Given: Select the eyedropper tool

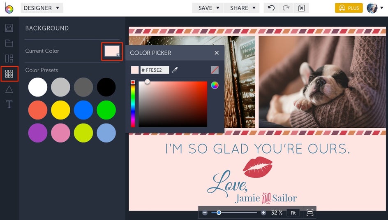Looking at the screenshot, I should 175,70.
